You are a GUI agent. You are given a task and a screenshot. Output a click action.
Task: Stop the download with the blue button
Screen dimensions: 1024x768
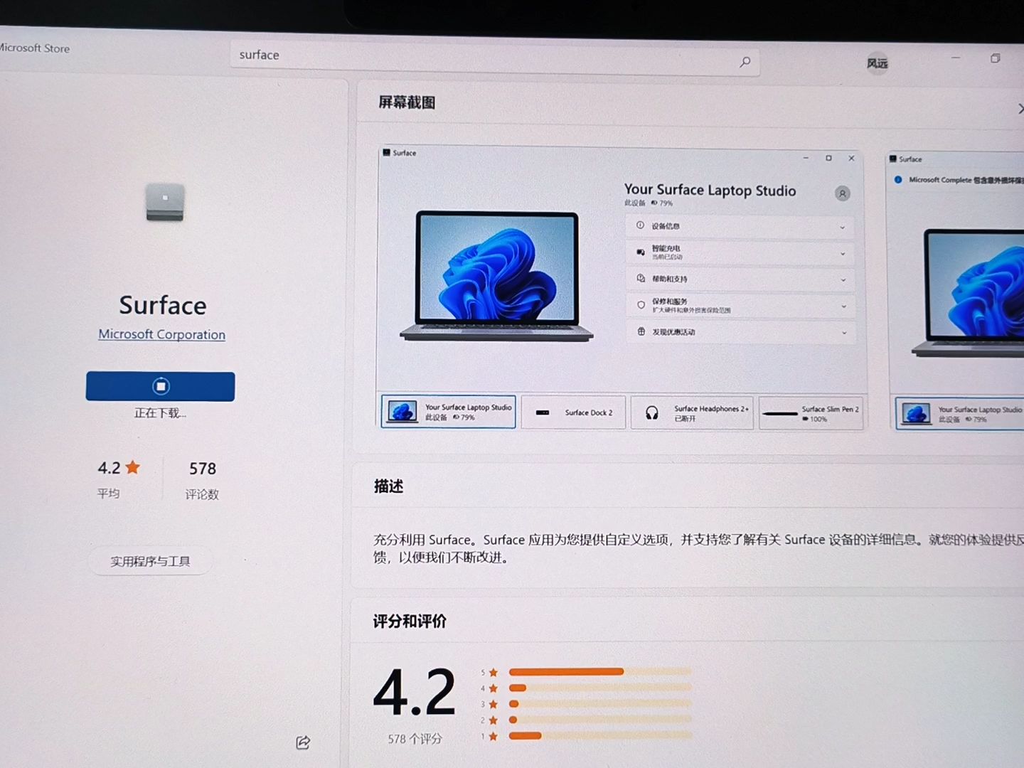click(x=160, y=386)
